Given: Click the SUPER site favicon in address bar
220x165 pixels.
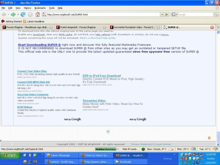Looking at the screenshot, I should pos(44,14).
